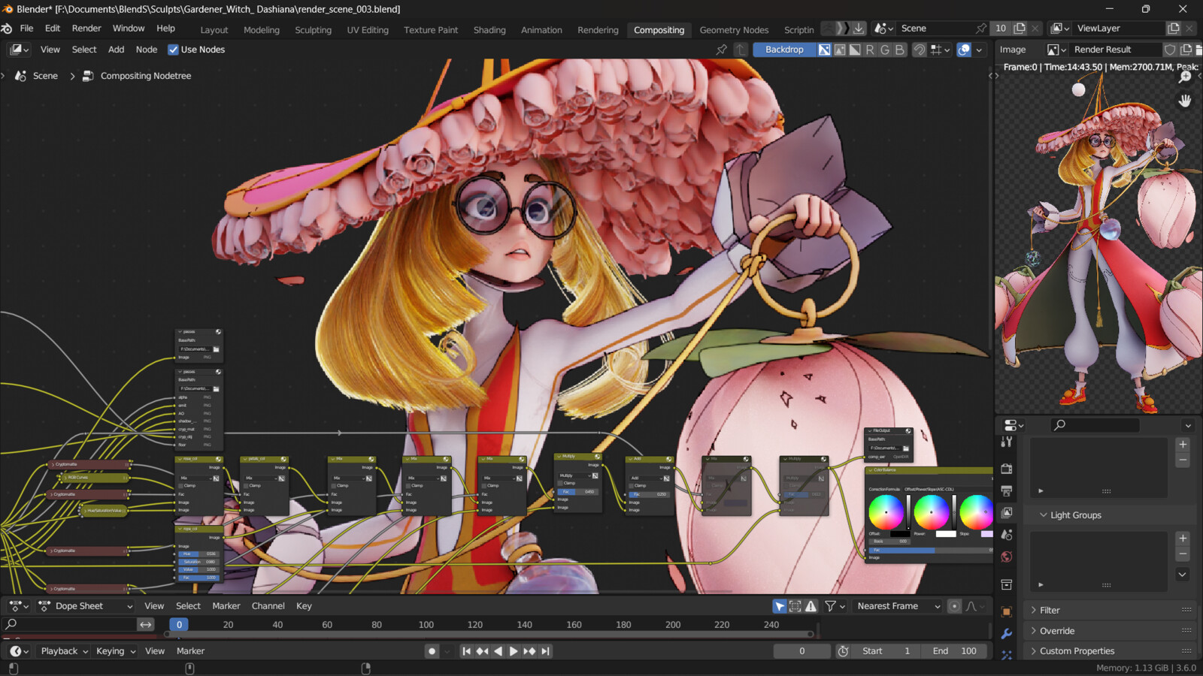Open the Dope Sheet Channel menu
1203x676 pixels.
[x=268, y=606]
